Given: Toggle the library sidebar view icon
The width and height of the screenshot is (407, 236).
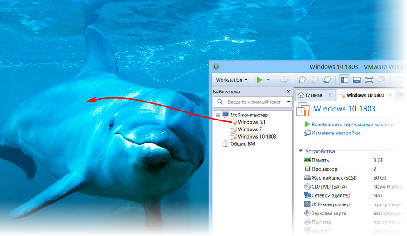Looking at the screenshot, I should [344, 80].
